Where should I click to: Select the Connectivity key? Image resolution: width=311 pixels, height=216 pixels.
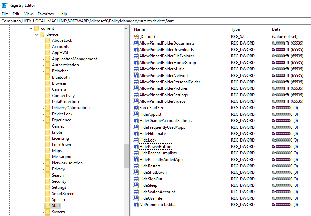click(x=63, y=96)
